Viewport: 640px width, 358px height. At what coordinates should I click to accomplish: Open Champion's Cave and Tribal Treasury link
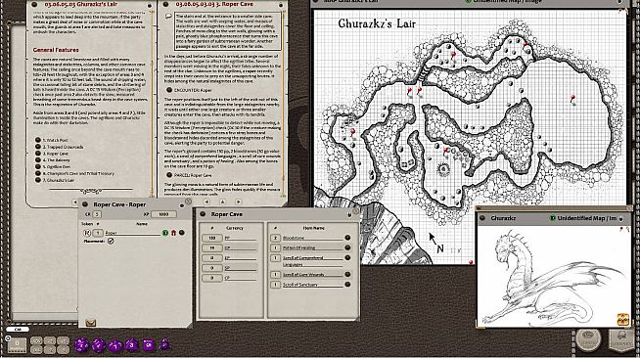(x=37, y=173)
